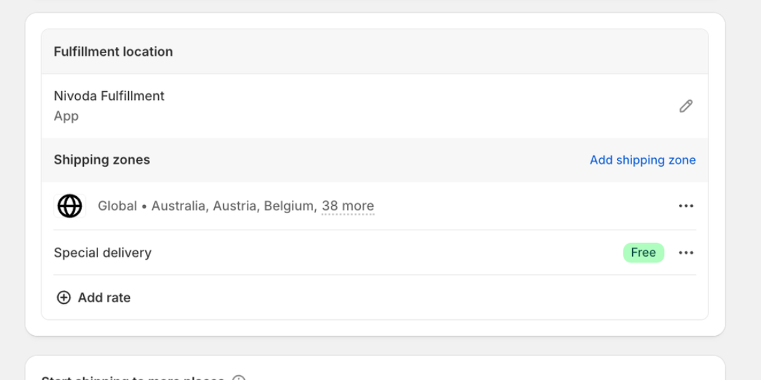Expand the "38 more" countries link
This screenshot has height=380, width=761.
(x=348, y=206)
